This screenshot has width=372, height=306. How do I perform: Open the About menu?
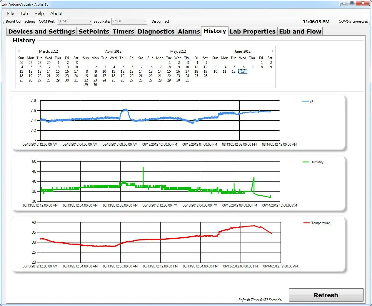pos(56,14)
